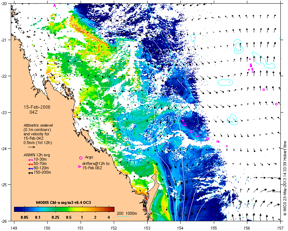Click the -21 latitude axis label

4,40
